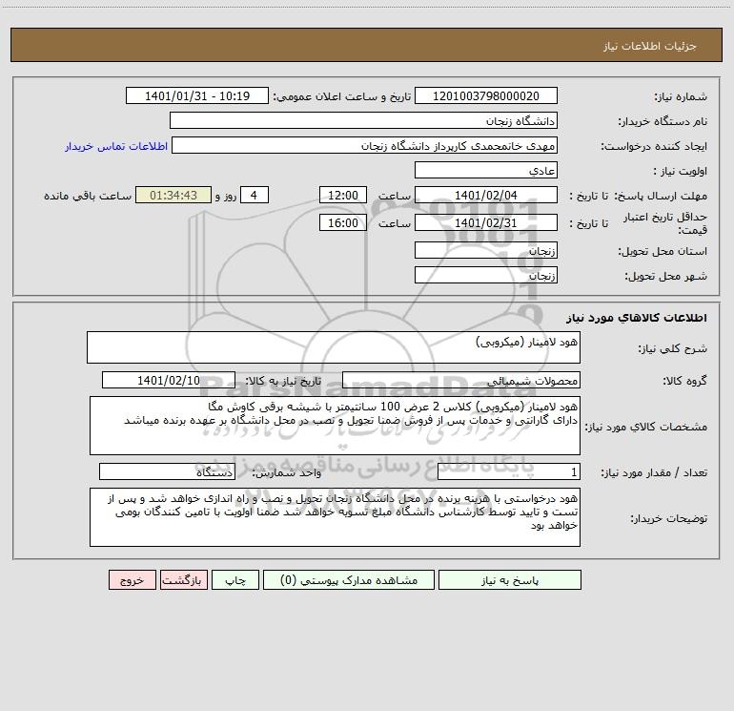734x711 pixels.
Task: Click the countdown timer 01:34:43
Action: (x=173, y=195)
